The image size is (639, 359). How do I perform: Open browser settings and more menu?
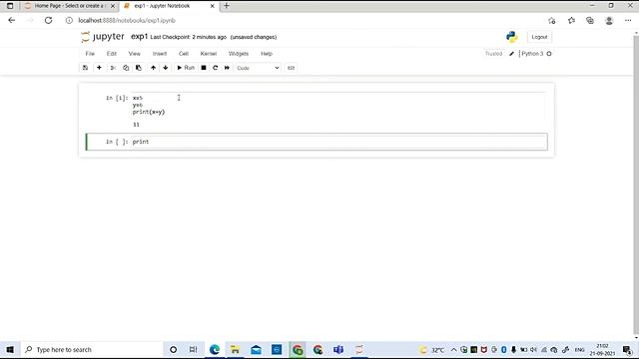(628, 20)
